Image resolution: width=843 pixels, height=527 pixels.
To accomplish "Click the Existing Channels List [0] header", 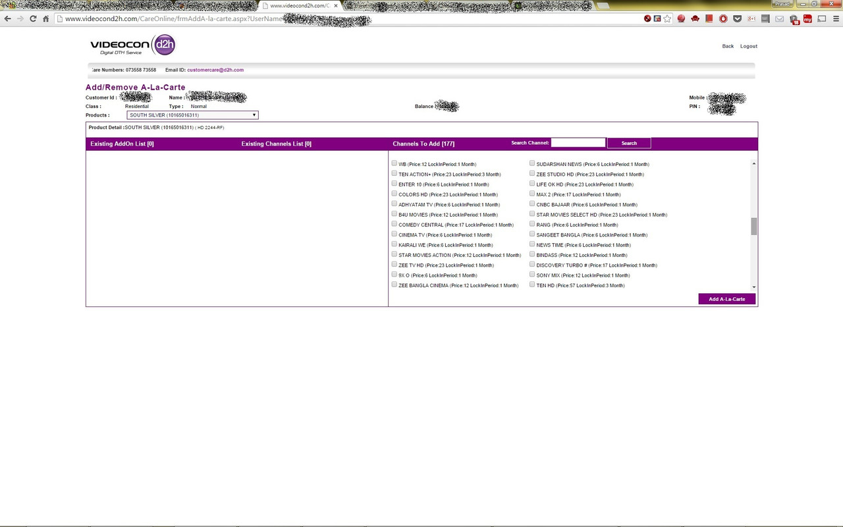I will pos(277,144).
